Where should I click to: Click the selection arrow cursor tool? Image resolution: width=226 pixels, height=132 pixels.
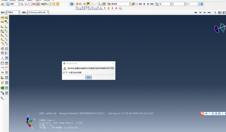[x=8, y=4]
